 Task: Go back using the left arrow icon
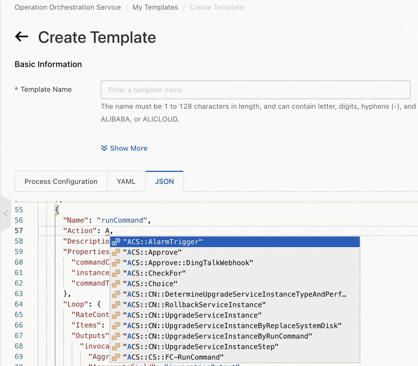22,37
